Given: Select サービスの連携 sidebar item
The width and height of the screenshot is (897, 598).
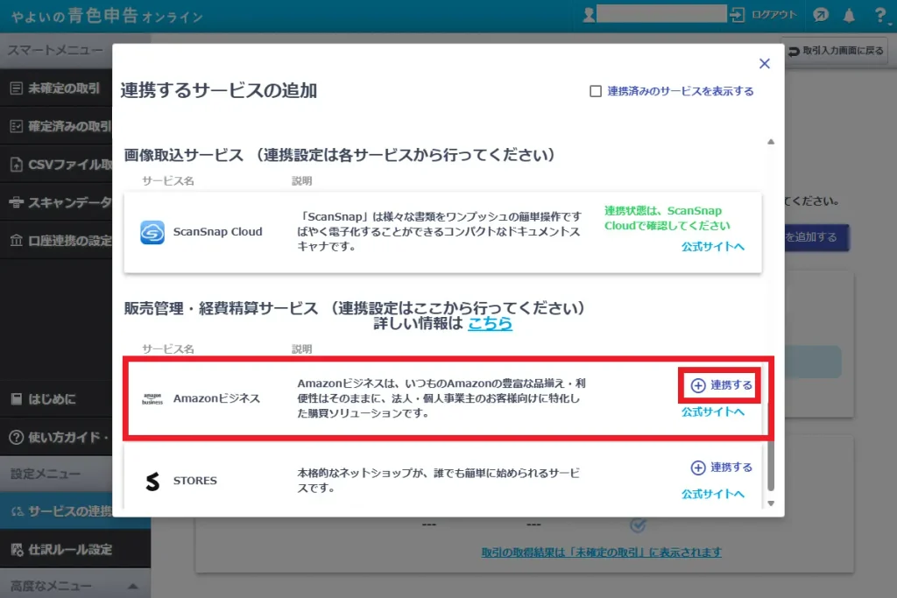Looking at the screenshot, I should (x=56, y=511).
